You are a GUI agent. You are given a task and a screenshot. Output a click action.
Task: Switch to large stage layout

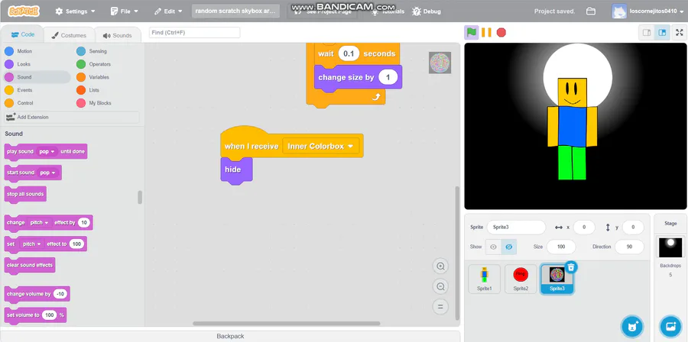662,32
